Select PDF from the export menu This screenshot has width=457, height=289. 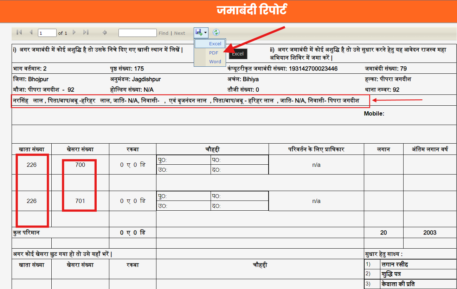point(213,53)
